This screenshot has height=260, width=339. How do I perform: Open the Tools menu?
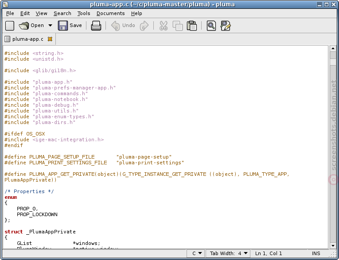click(x=84, y=13)
